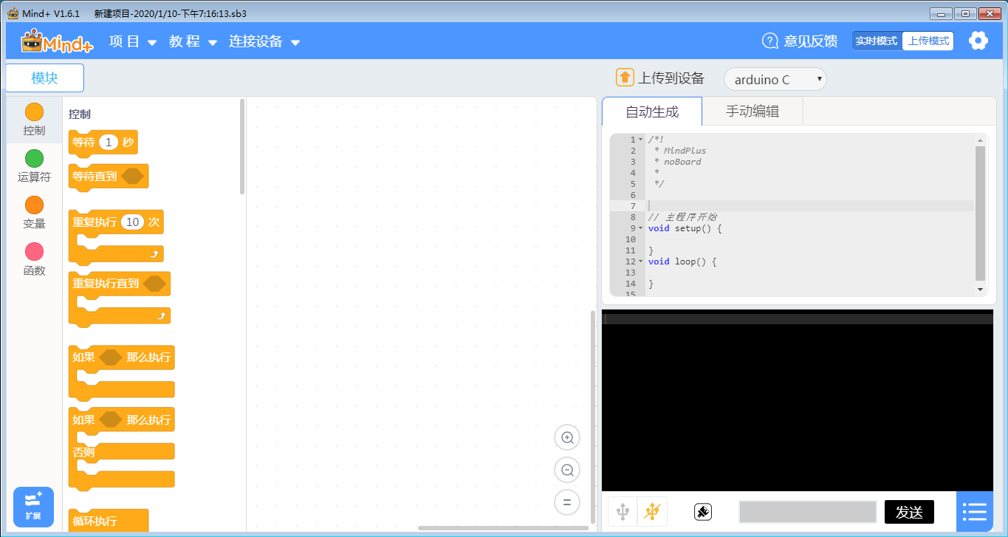Collapse the setup() fold arrow on line 9
The image size is (1008, 537).
point(640,228)
